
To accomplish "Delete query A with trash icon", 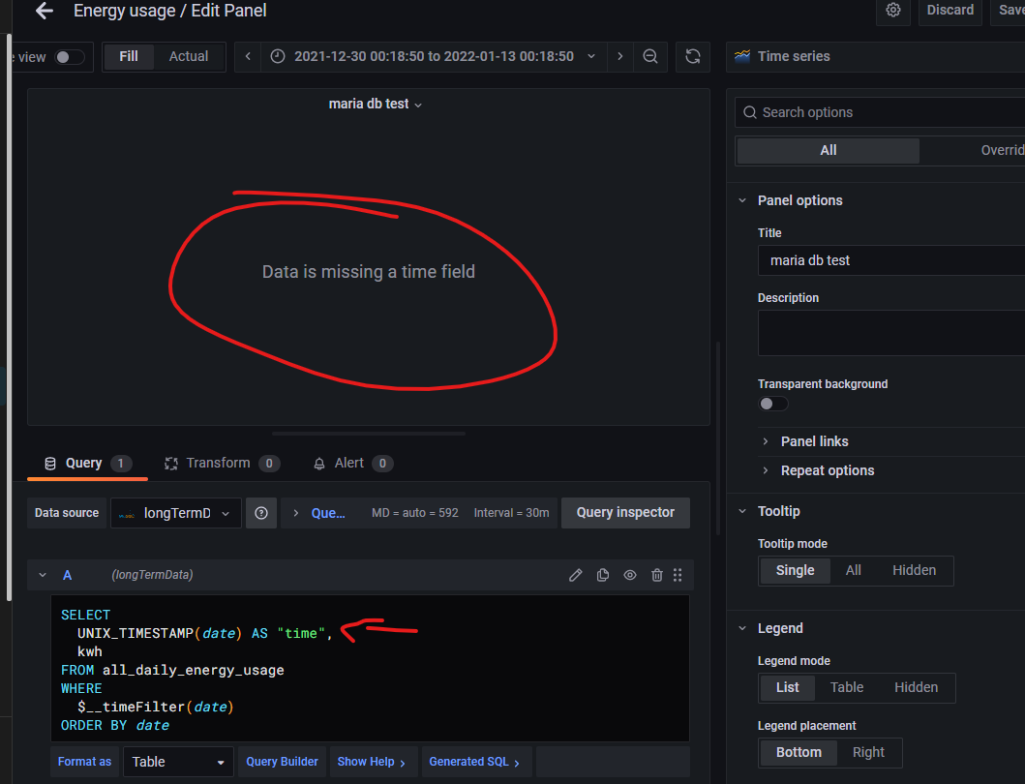I will coord(657,575).
